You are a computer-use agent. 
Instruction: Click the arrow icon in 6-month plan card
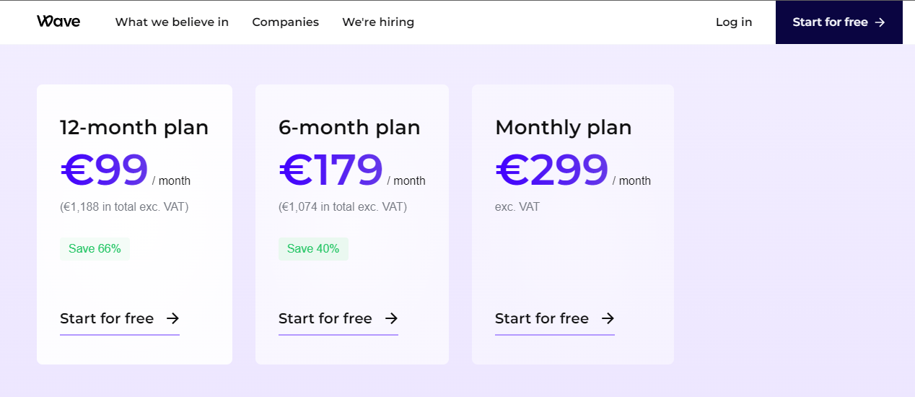coord(391,318)
